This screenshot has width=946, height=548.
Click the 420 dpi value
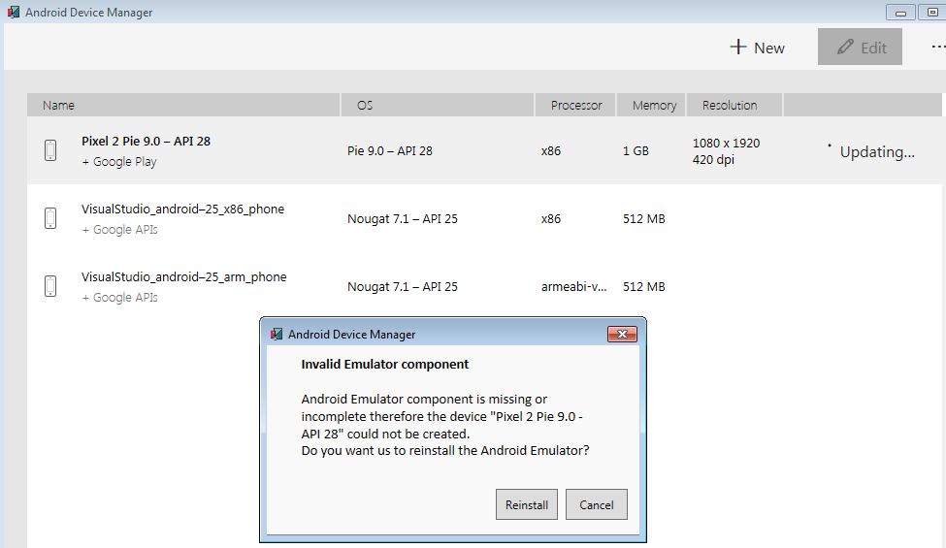[713, 160]
